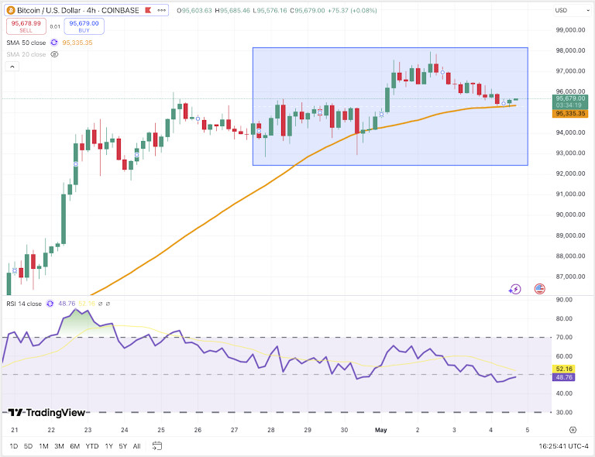Click the red flag icon beside COINBASE
The height and width of the screenshot is (457, 595).
point(149,10)
